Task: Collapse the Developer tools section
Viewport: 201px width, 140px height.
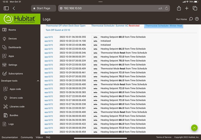Action: (x=38, y=81)
